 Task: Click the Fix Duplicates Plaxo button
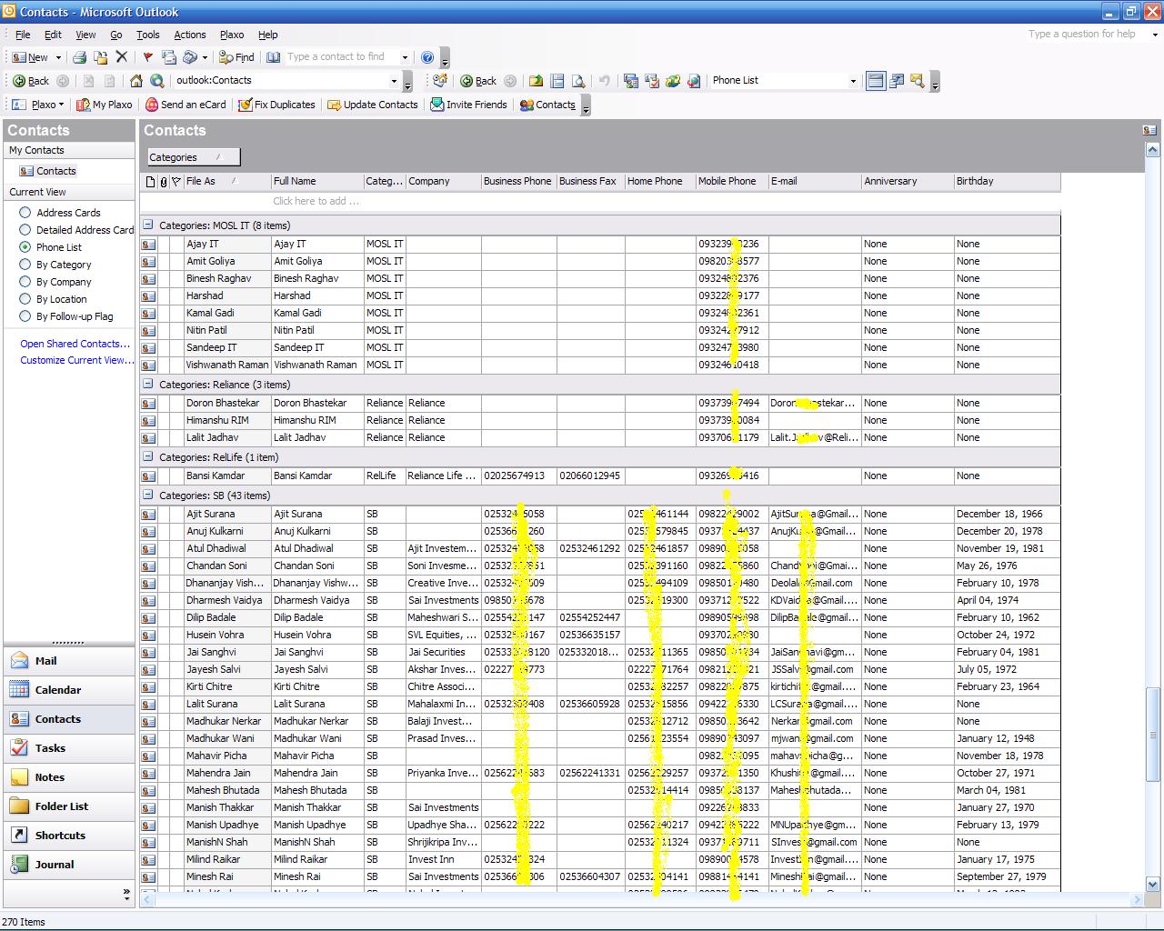[276, 105]
